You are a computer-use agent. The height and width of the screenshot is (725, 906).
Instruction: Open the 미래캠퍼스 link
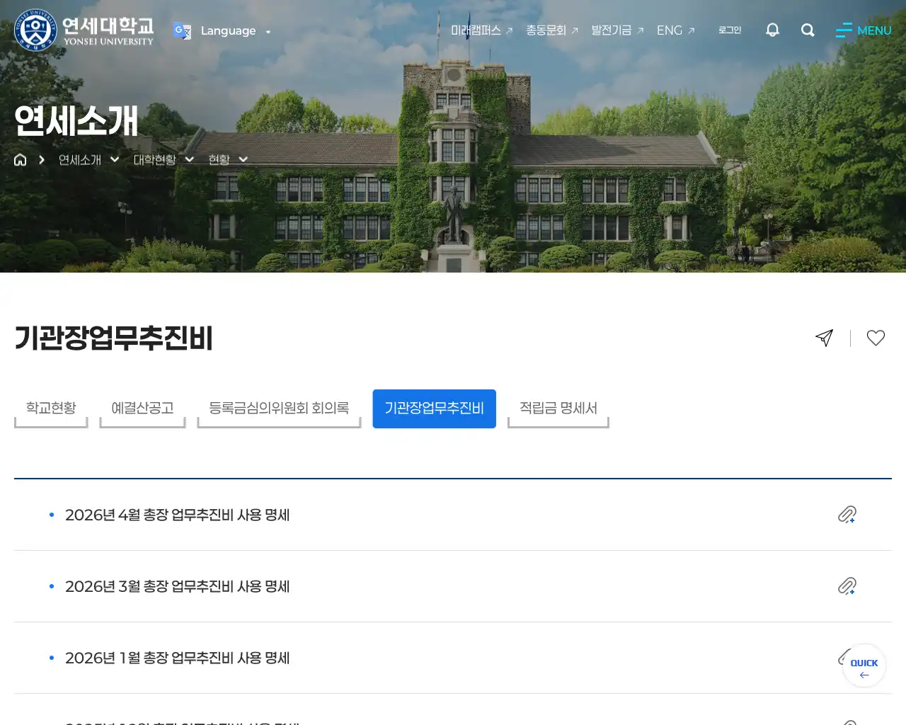click(481, 30)
